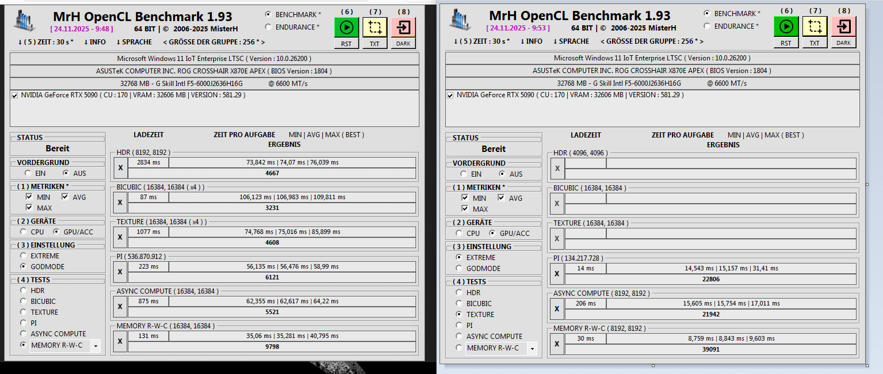
Task: Click TXT button in the 9:53 window
Action: tap(815, 43)
